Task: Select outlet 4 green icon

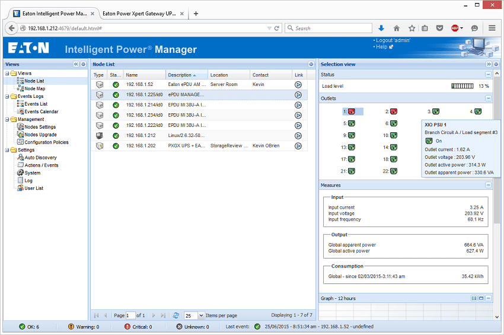Action: (x=478, y=111)
